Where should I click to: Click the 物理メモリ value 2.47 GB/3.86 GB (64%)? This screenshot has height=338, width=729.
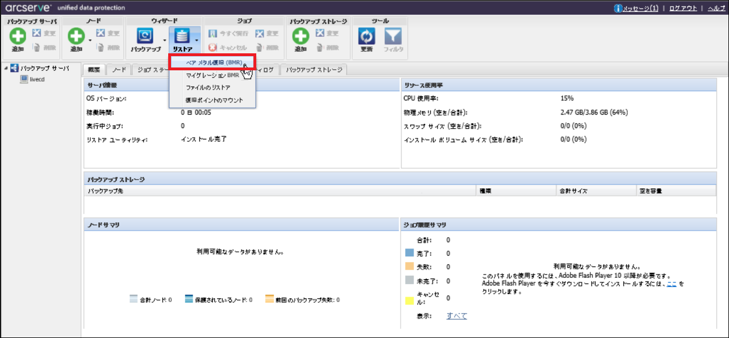point(594,112)
